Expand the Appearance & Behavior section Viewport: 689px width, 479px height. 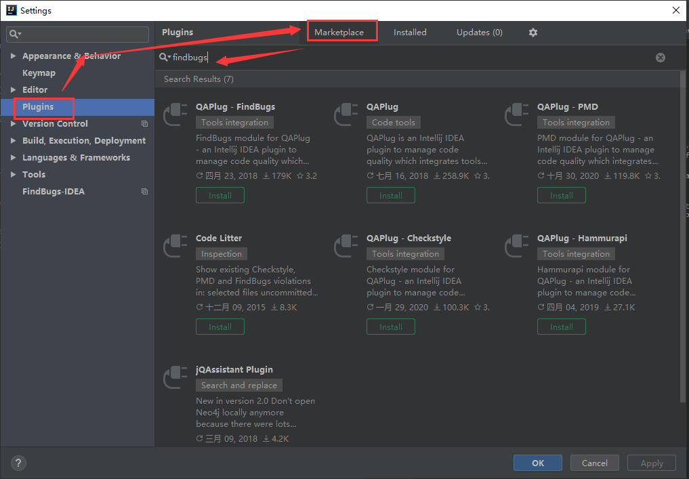click(x=13, y=56)
